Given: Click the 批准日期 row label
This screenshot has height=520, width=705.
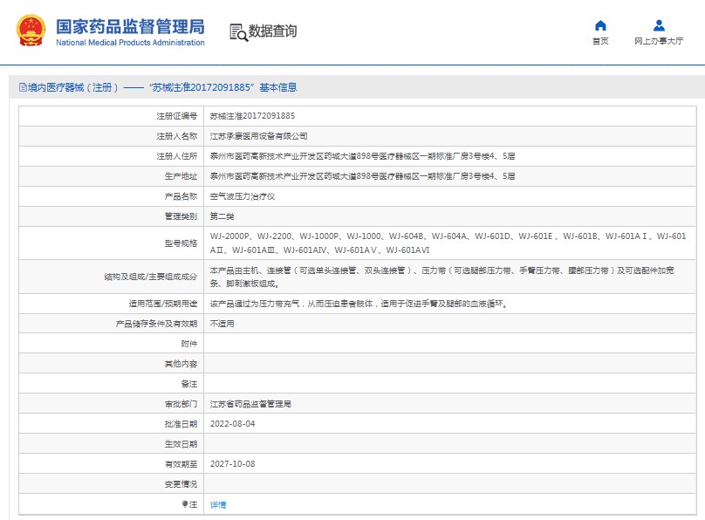Looking at the screenshot, I should (181, 424).
